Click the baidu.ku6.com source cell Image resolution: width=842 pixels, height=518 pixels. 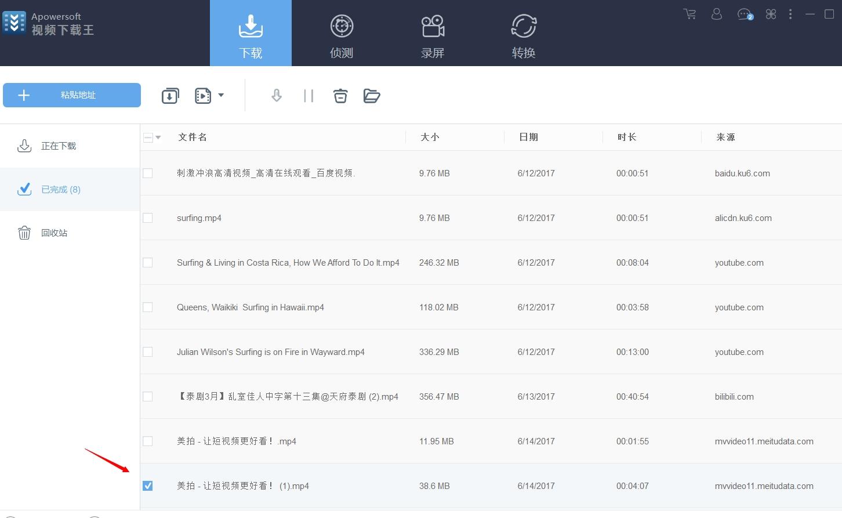point(742,173)
